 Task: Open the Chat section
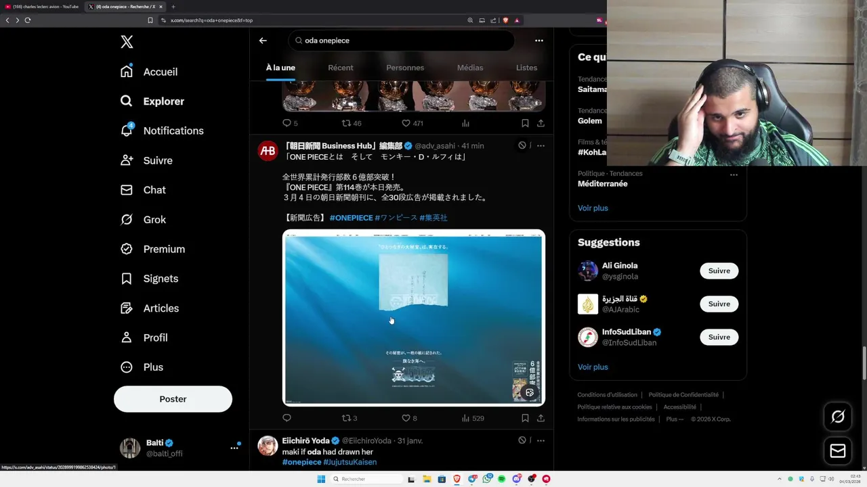coord(142,190)
